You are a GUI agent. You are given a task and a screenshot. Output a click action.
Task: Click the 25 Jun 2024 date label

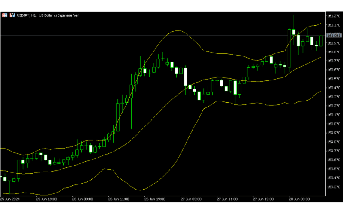(x=11, y=199)
